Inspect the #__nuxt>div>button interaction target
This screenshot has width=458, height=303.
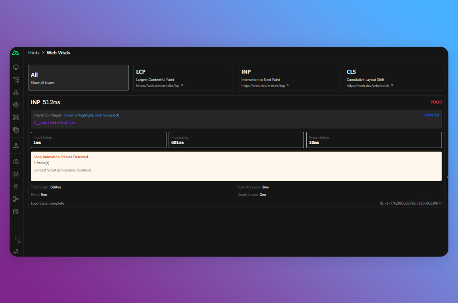(54, 123)
